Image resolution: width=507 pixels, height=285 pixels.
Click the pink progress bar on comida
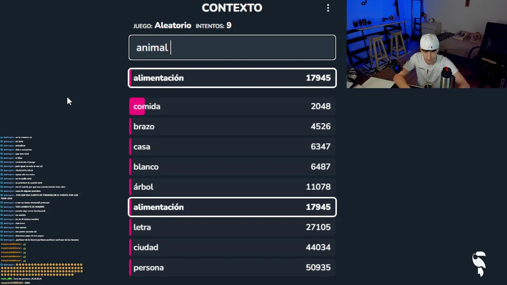[137, 106]
